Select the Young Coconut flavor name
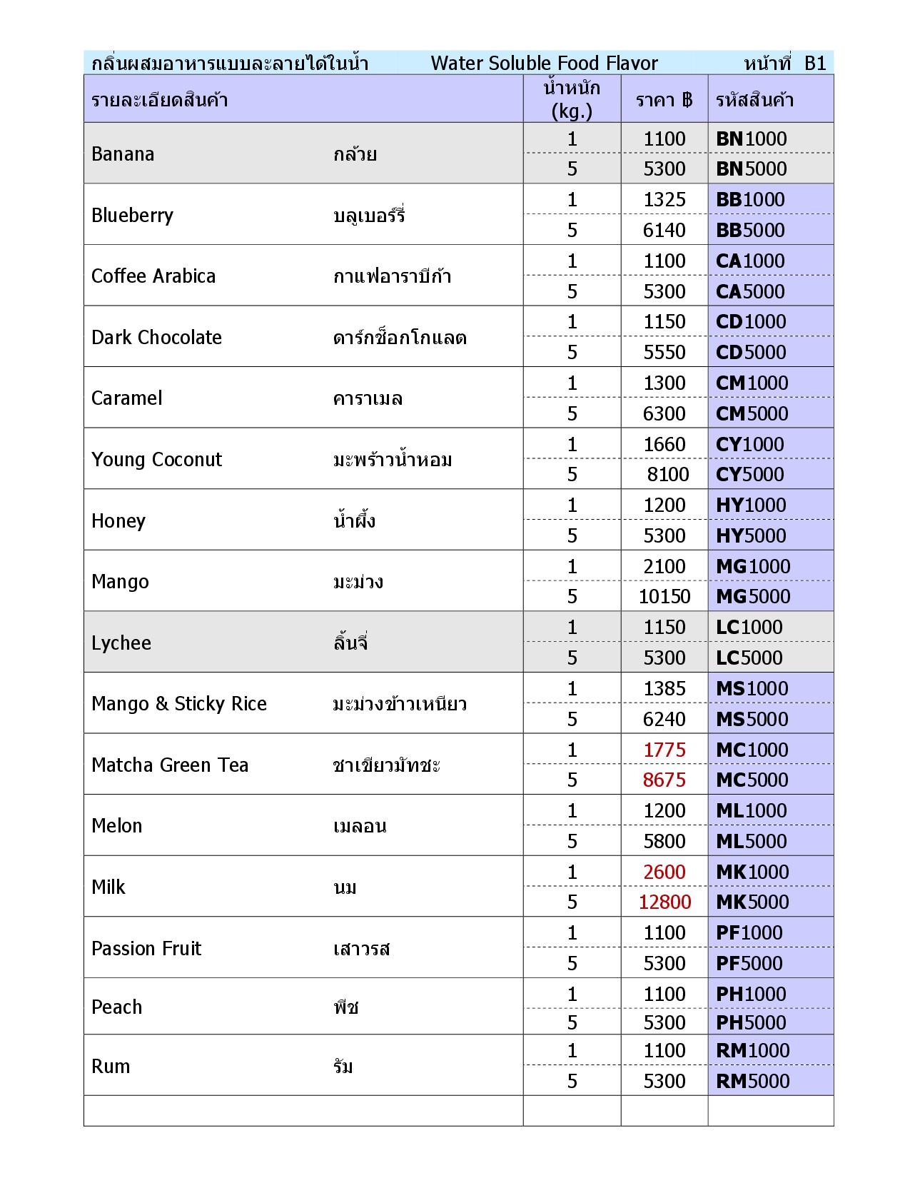Screen dimensions: 910x1178 [x=156, y=459]
